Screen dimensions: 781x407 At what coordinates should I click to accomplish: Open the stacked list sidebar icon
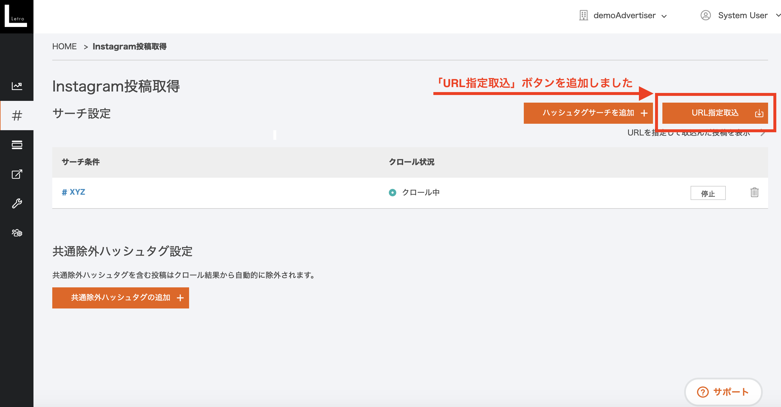tap(17, 145)
